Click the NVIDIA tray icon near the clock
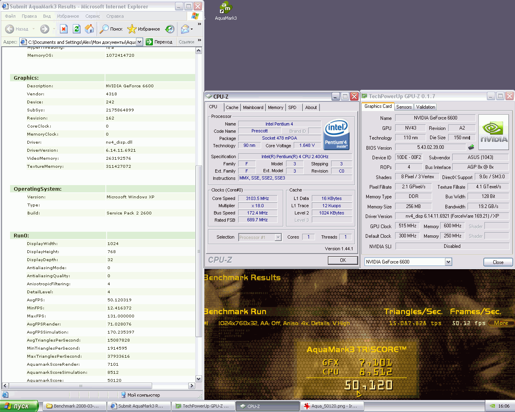This screenshot has width=515, height=412. (492, 406)
